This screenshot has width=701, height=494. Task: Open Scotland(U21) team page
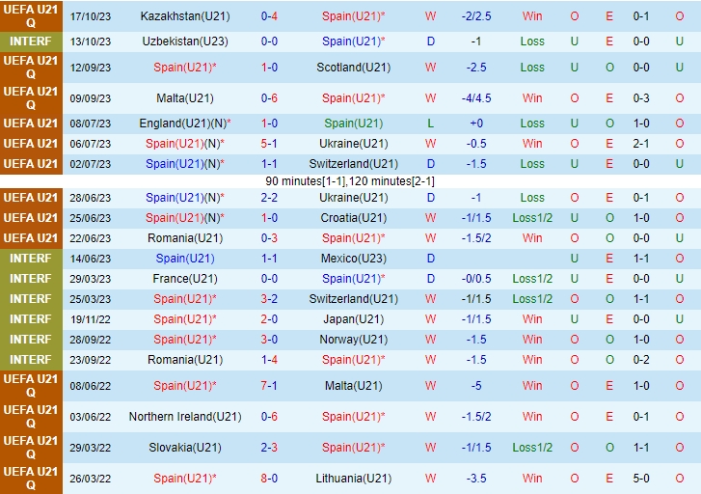353,68
